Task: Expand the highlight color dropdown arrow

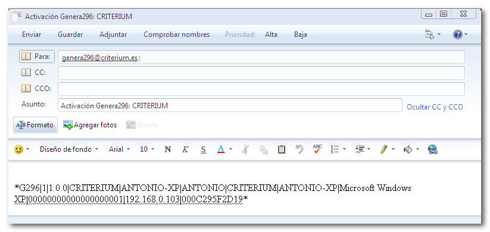Action: 393,149
